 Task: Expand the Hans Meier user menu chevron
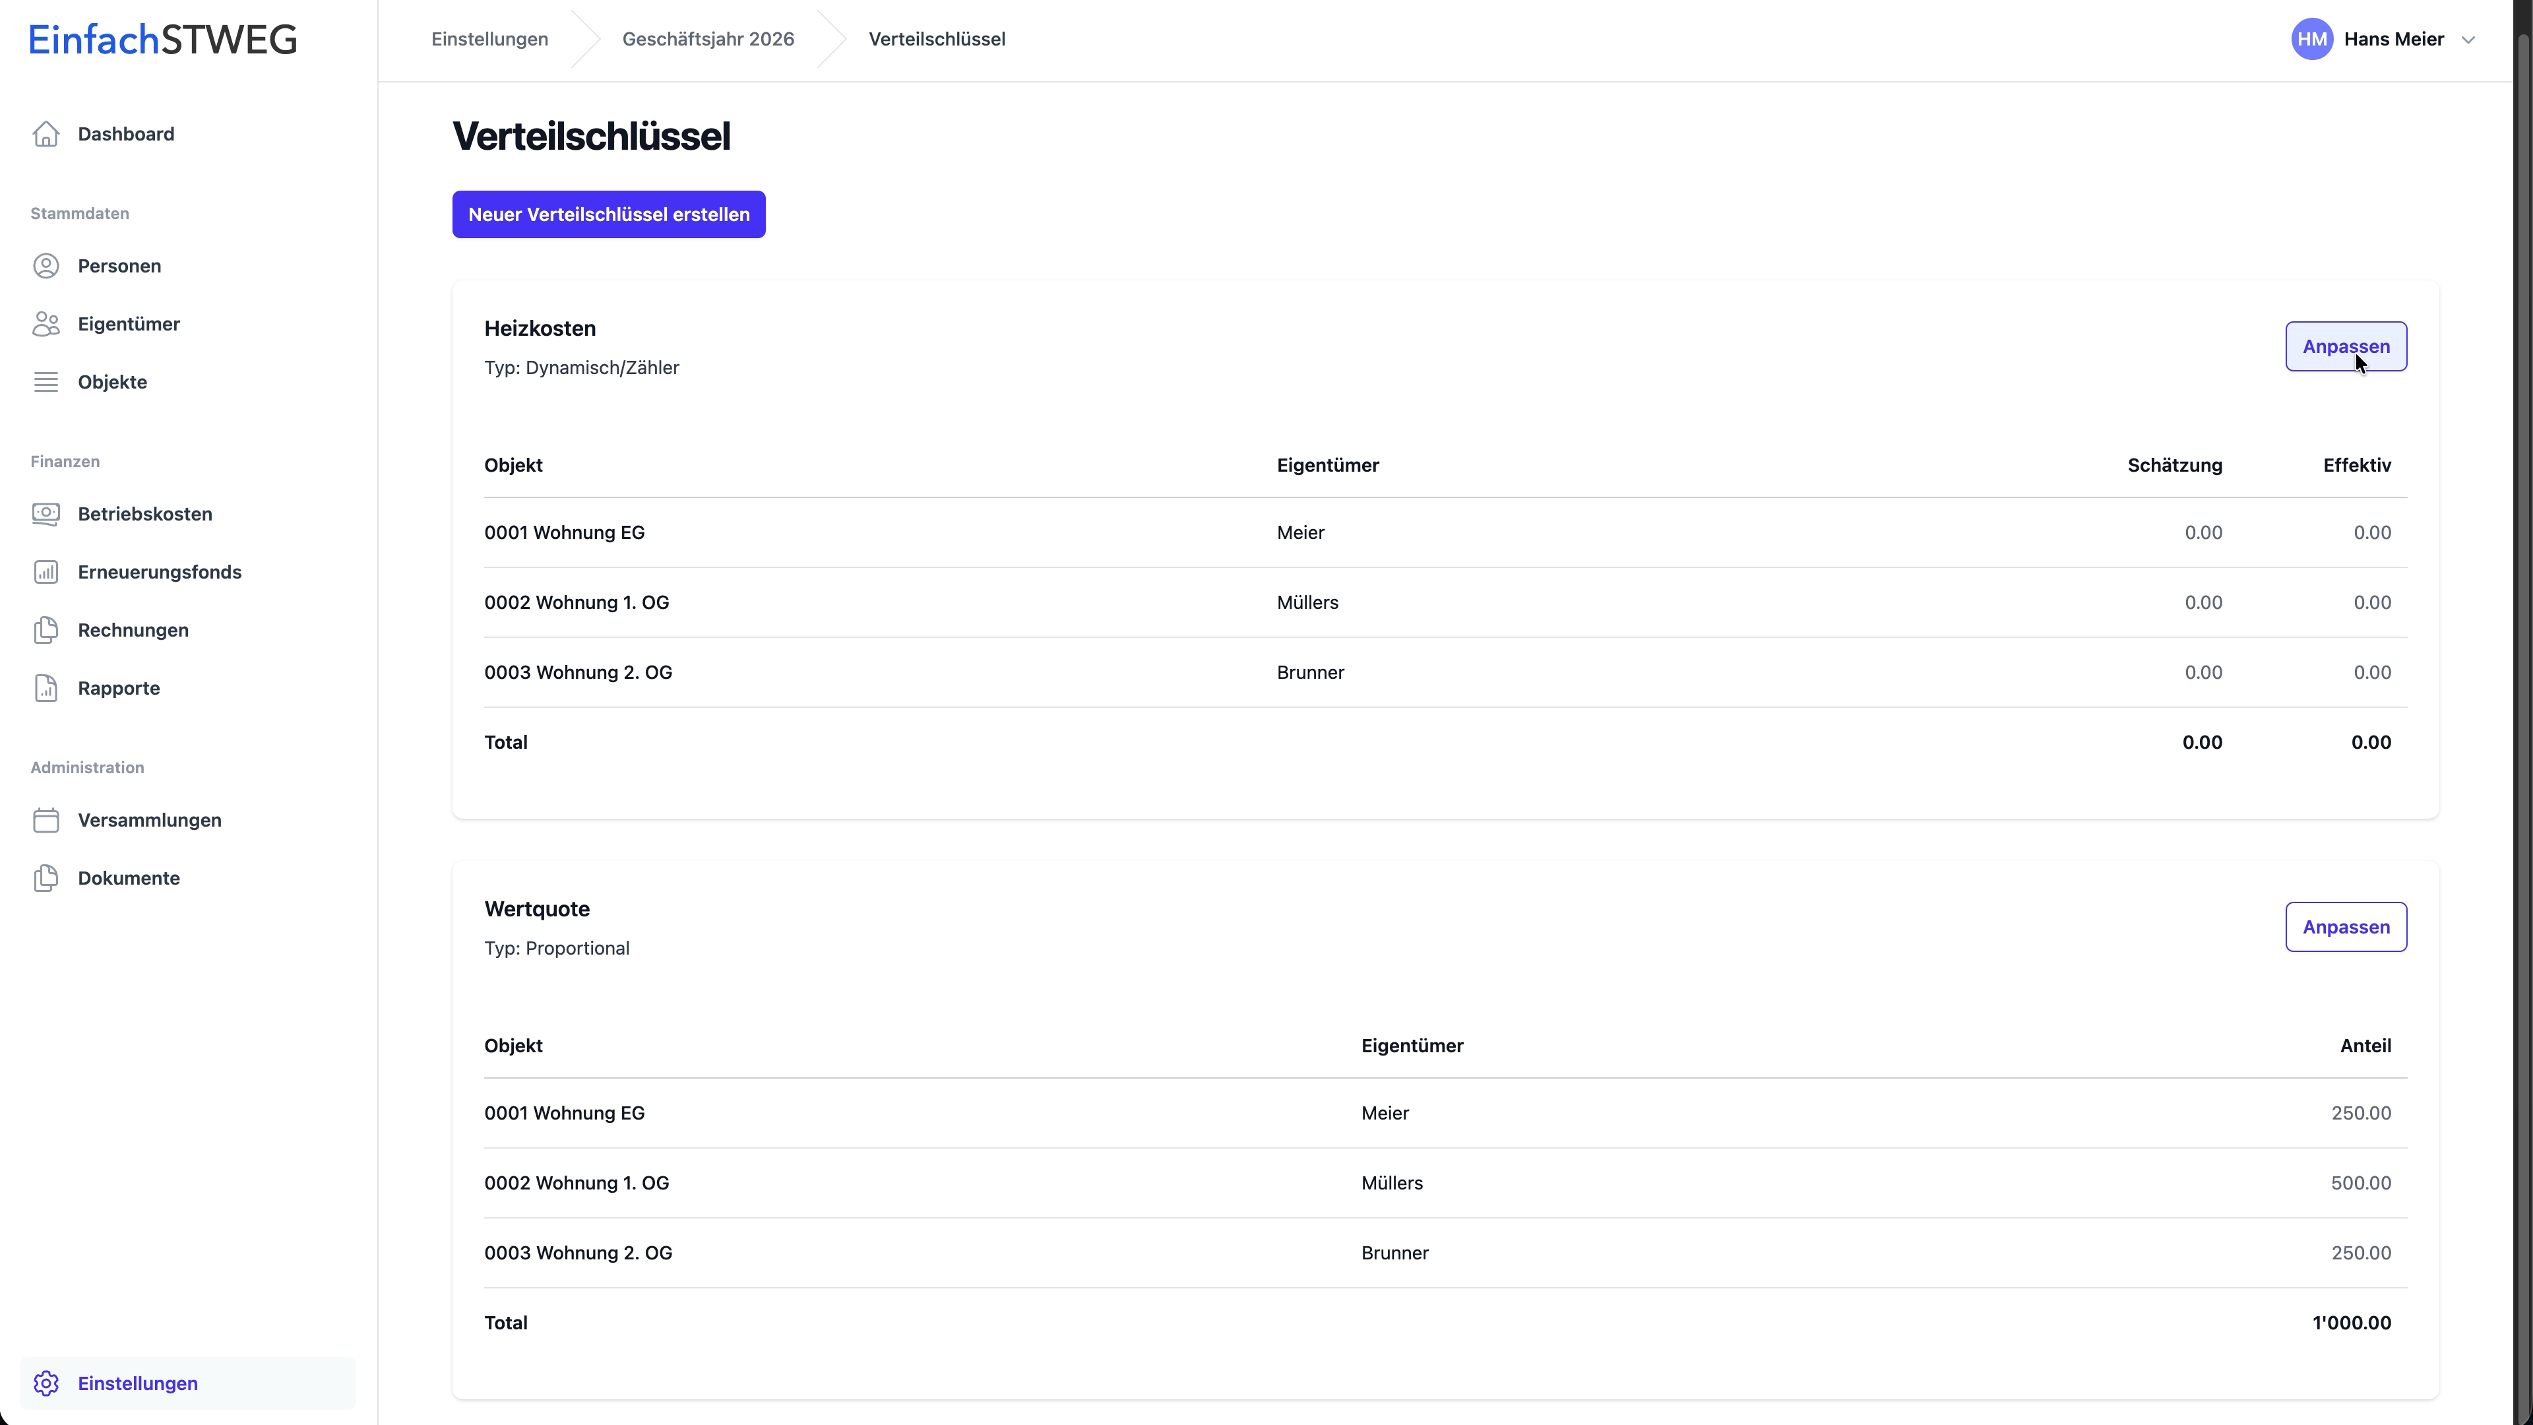pyautogui.click(x=2467, y=40)
